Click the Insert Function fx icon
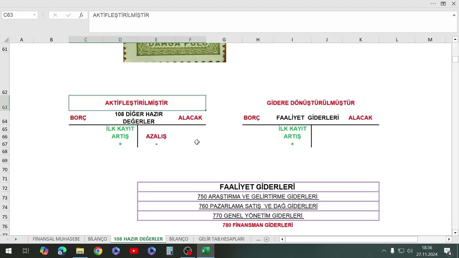This screenshot has height=258, width=459. pyautogui.click(x=81, y=15)
